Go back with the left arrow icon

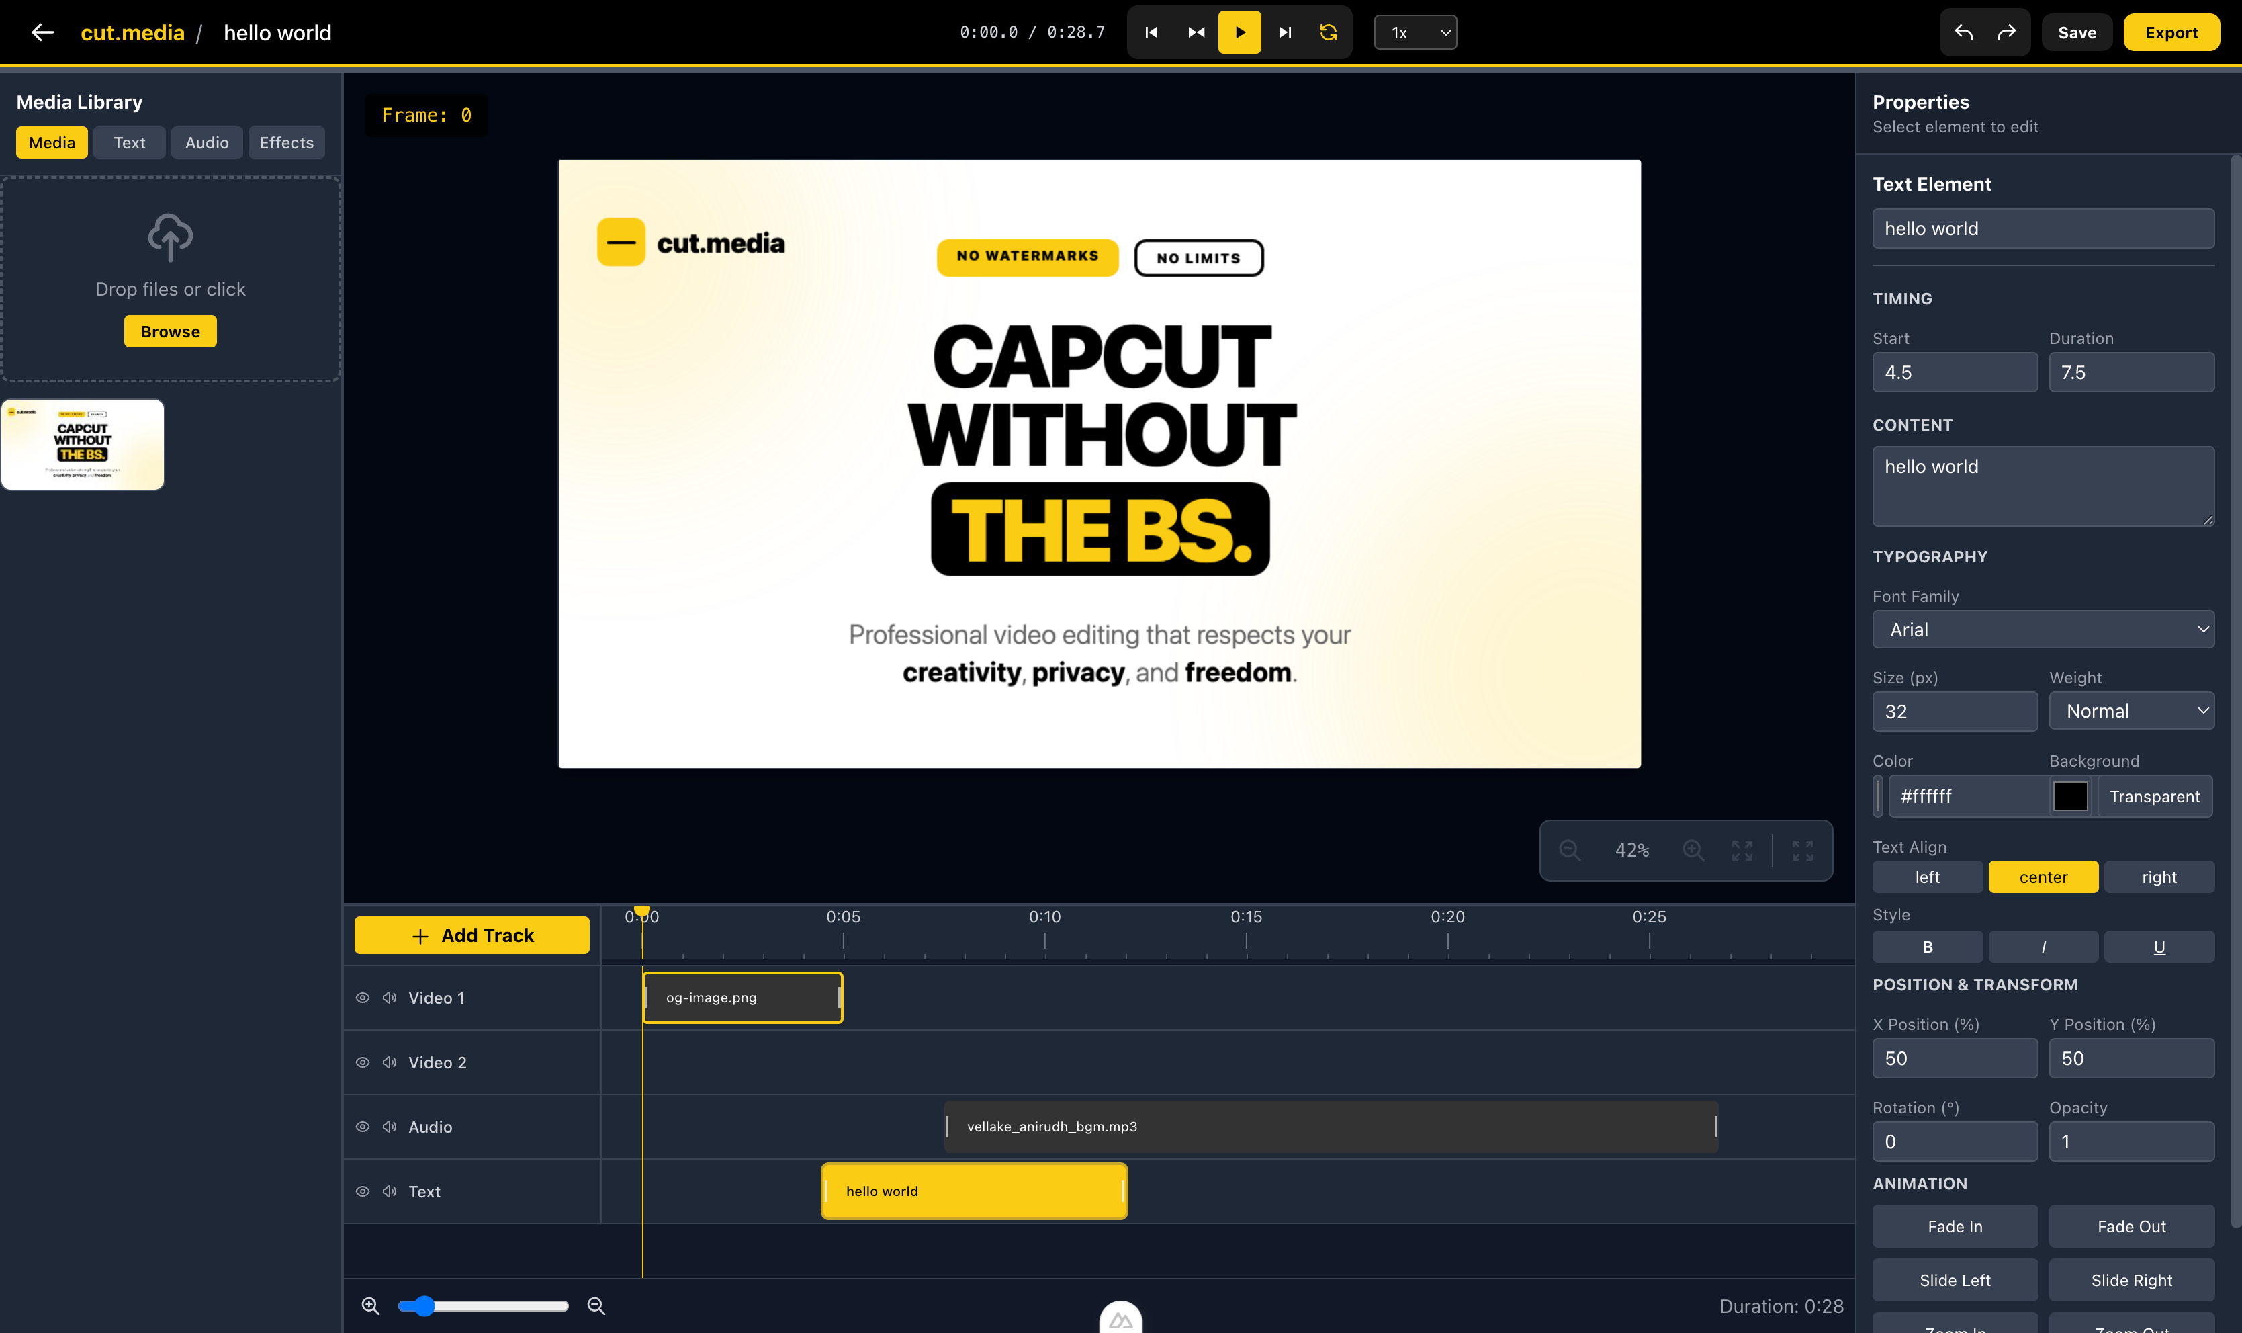coord(42,32)
